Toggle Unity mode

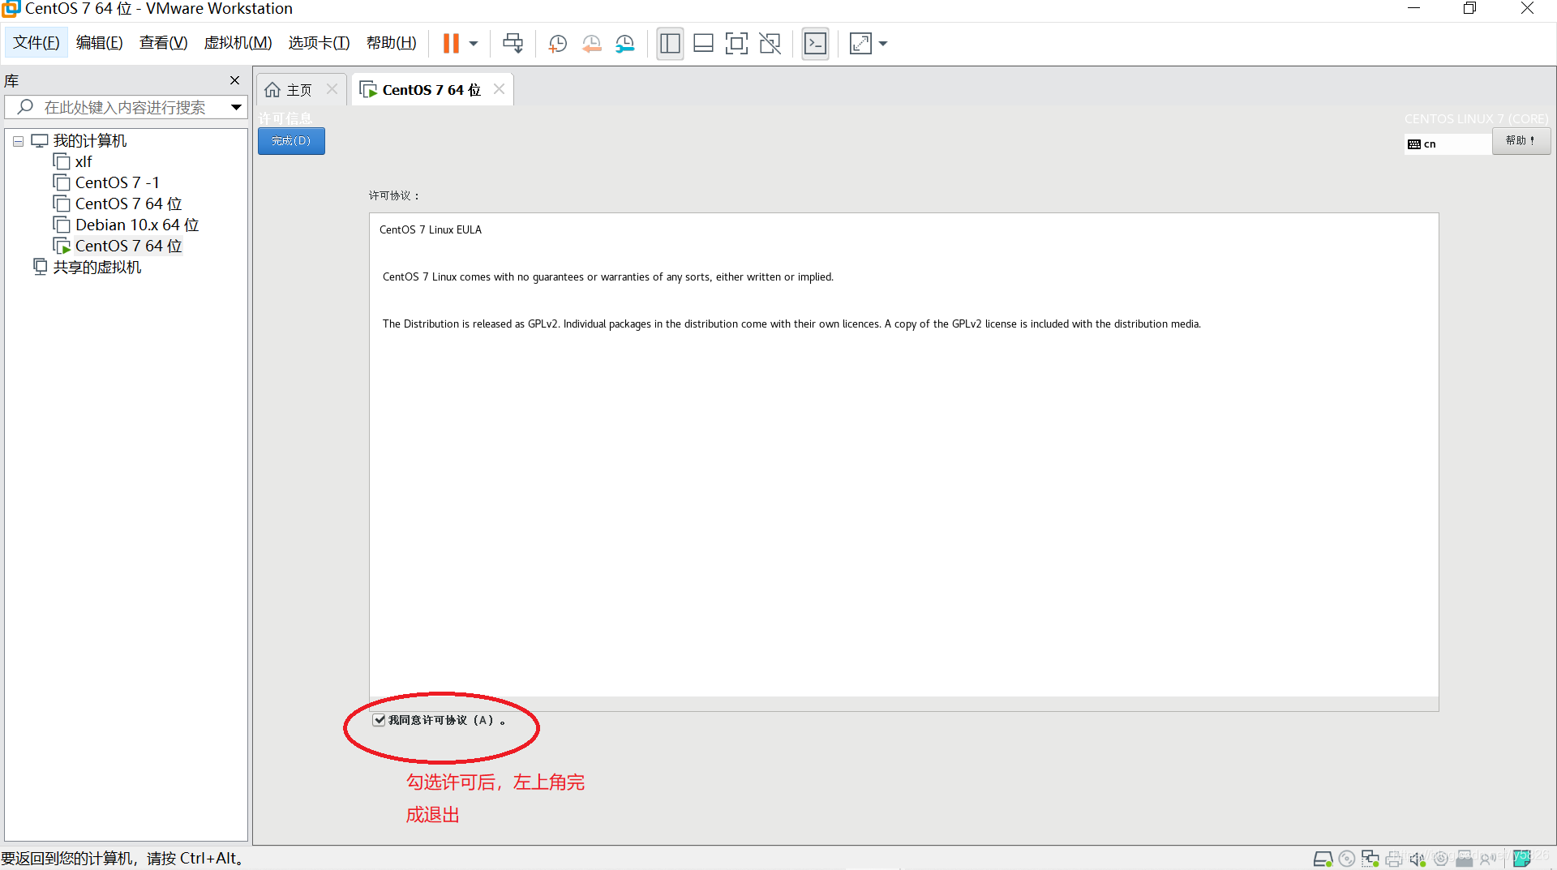pos(770,44)
